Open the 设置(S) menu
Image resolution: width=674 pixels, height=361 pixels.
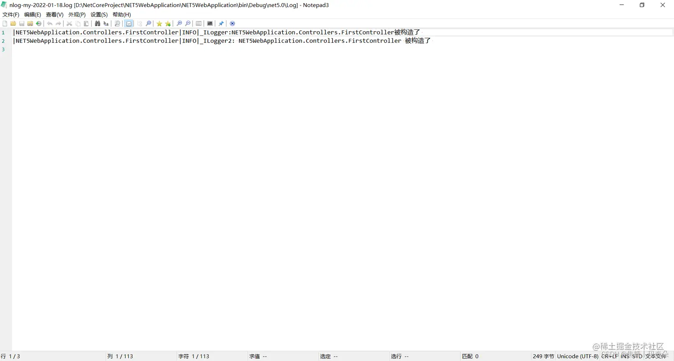99,15
